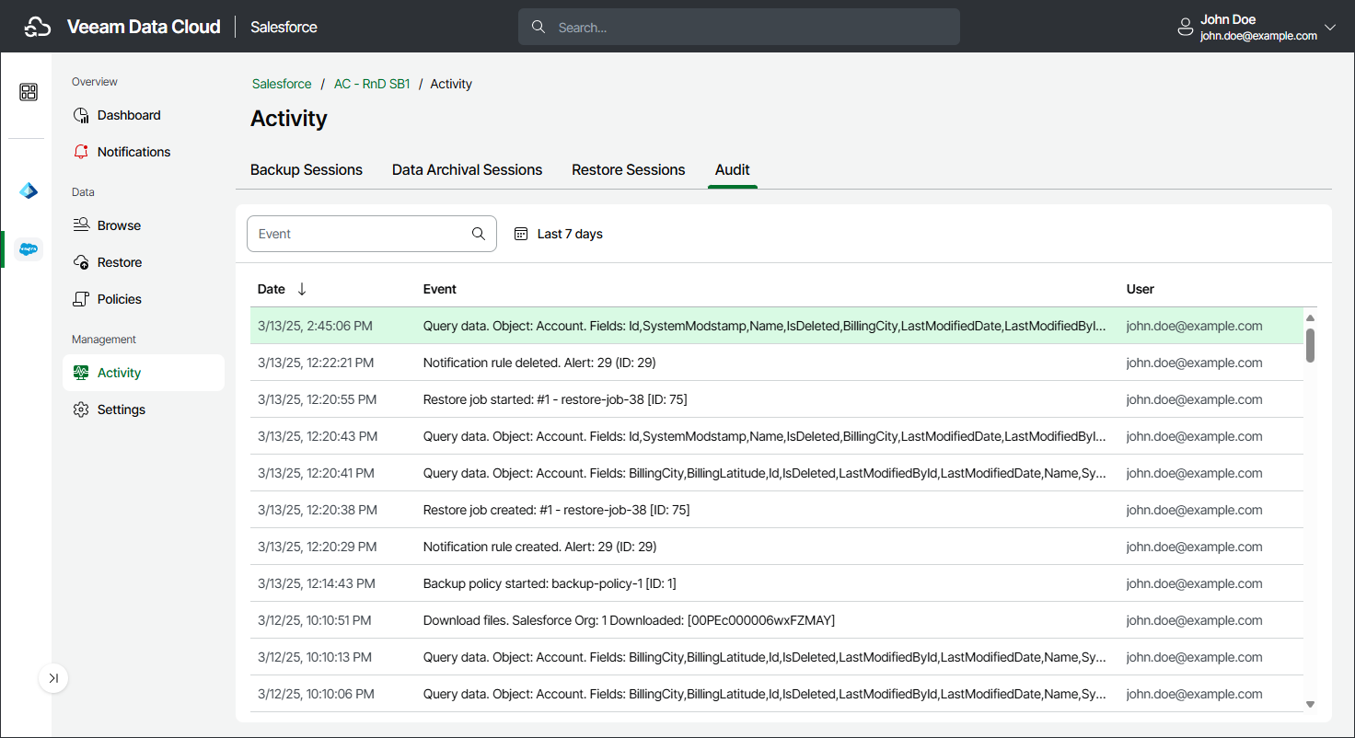Select 'Backup policy started: backup-policy-1' event
The width and height of the screenshot is (1355, 738).
pos(550,583)
